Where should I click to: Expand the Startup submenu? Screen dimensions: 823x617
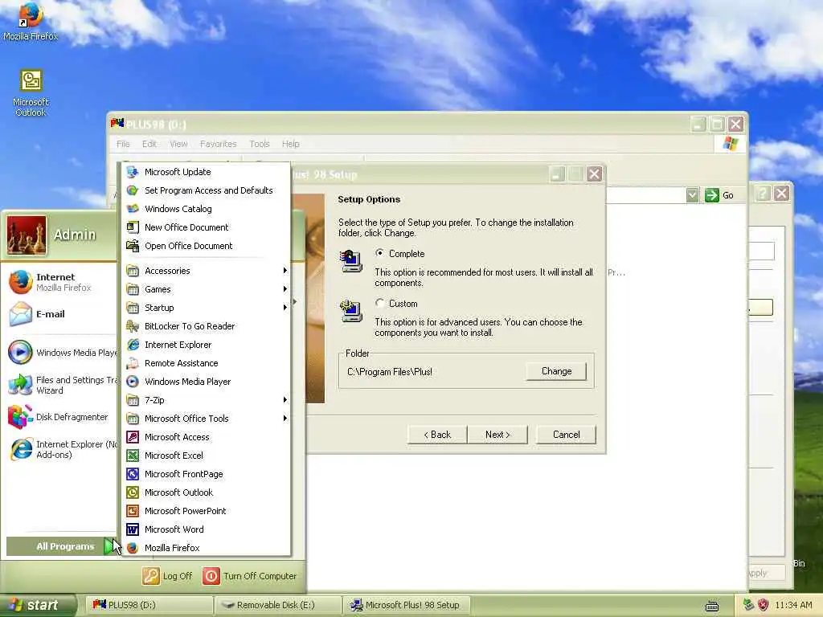(207, 308)
